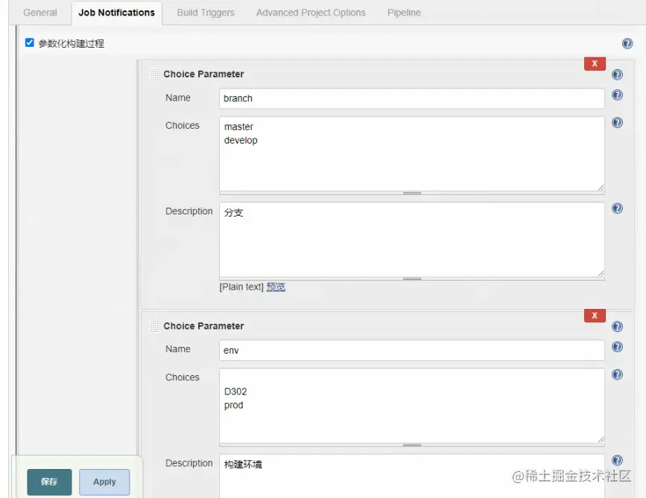The image size is (646, 498).
Task: Select the Job Notifications tab
Action: click(x=116, y=13)
